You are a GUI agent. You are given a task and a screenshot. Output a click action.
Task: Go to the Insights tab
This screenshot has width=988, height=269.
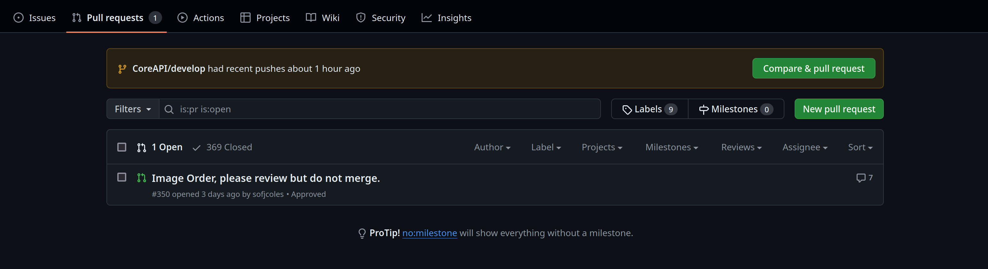point(447,18)
